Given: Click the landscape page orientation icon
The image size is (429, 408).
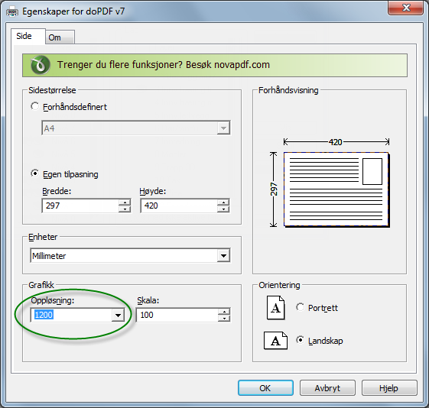Looking at the screenshot, I should point(275,341).
